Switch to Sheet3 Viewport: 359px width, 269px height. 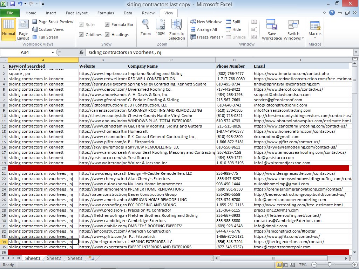coord(75,258)
